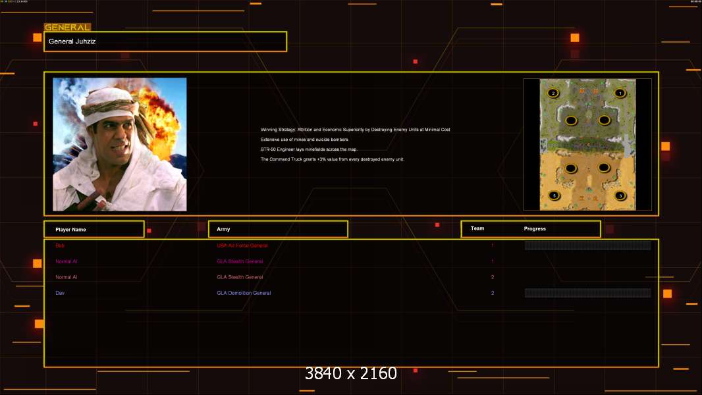Viewport: 702px width, 395px height.
Task: Select the empty upper-right middle slot in the grass area
Action: (x=605, y=120)
